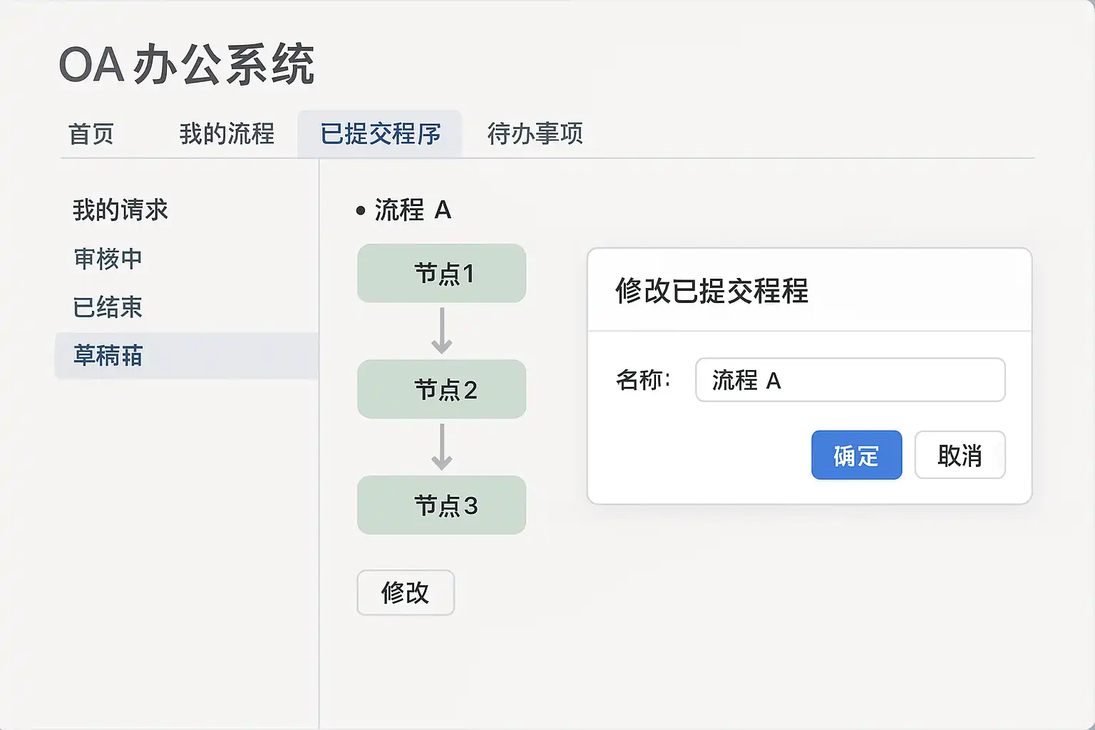Open 我的请求 in the sidebar
The width and height of the screenshot is (1095, 730).
point(120,210)
